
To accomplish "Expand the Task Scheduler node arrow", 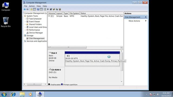I will [25, 19].
